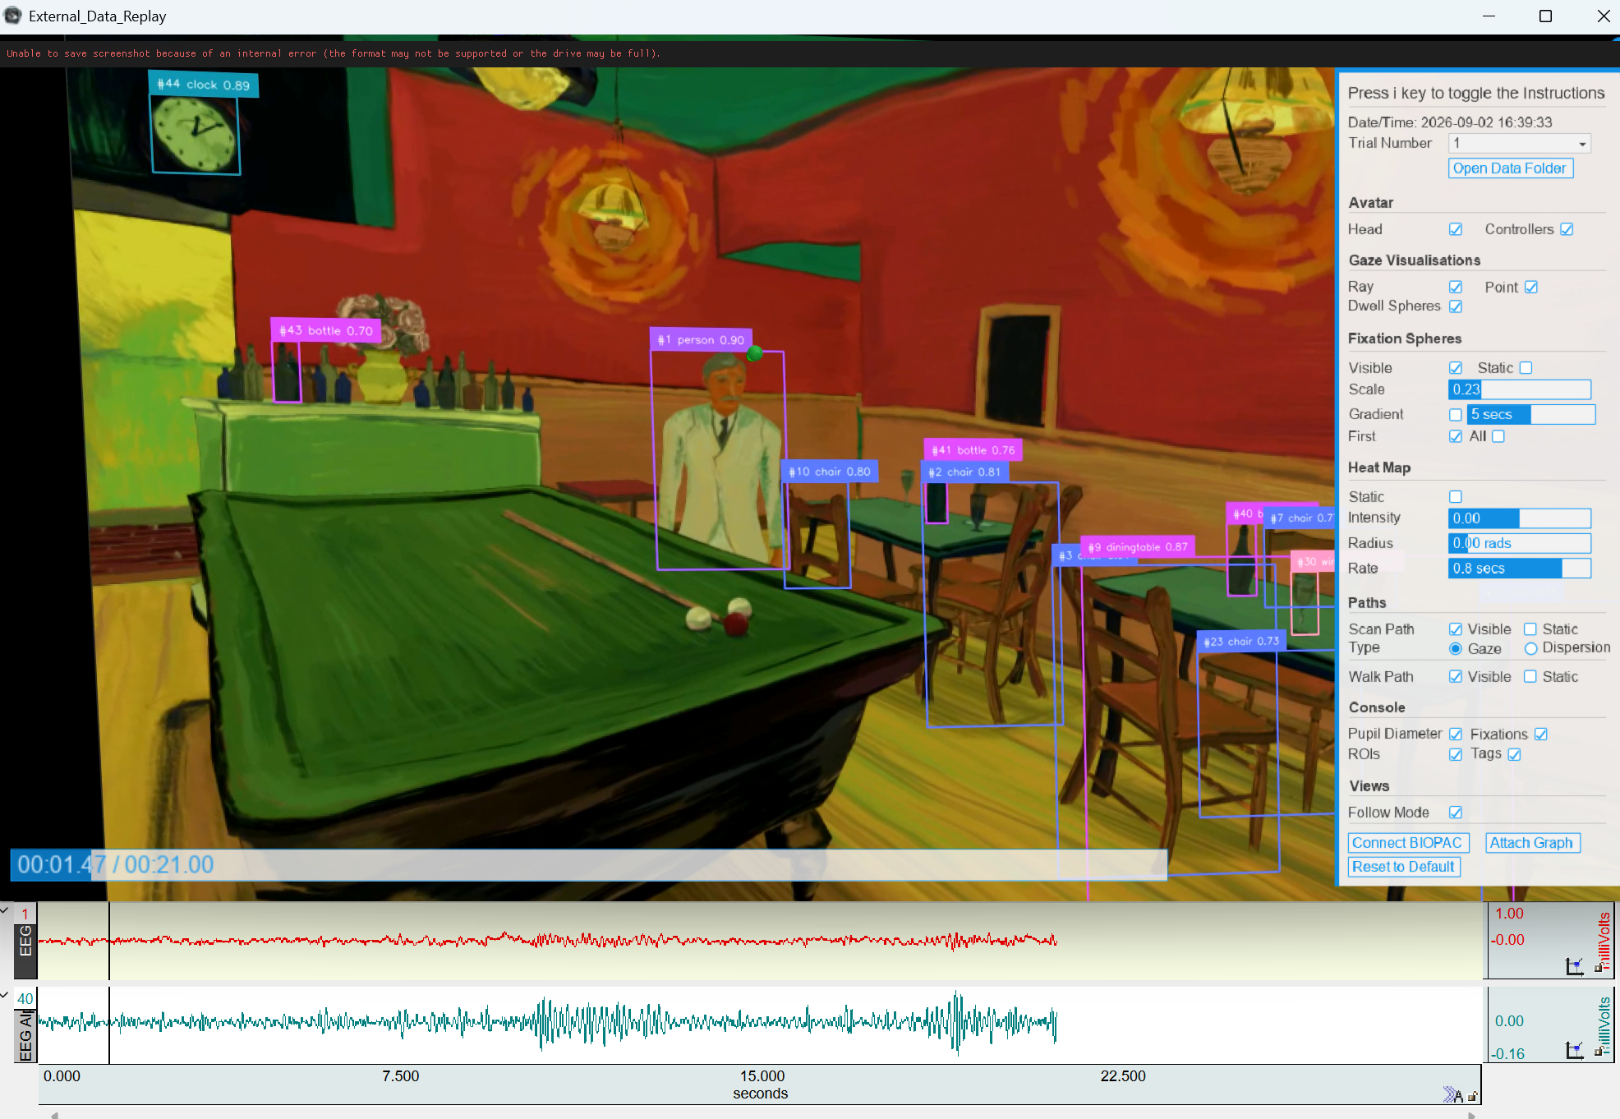Click the autoscale axes icon of EEG Alpha channel 40
This screenshot has height=1119, width=1620.
click(x=1574, y=1049)
